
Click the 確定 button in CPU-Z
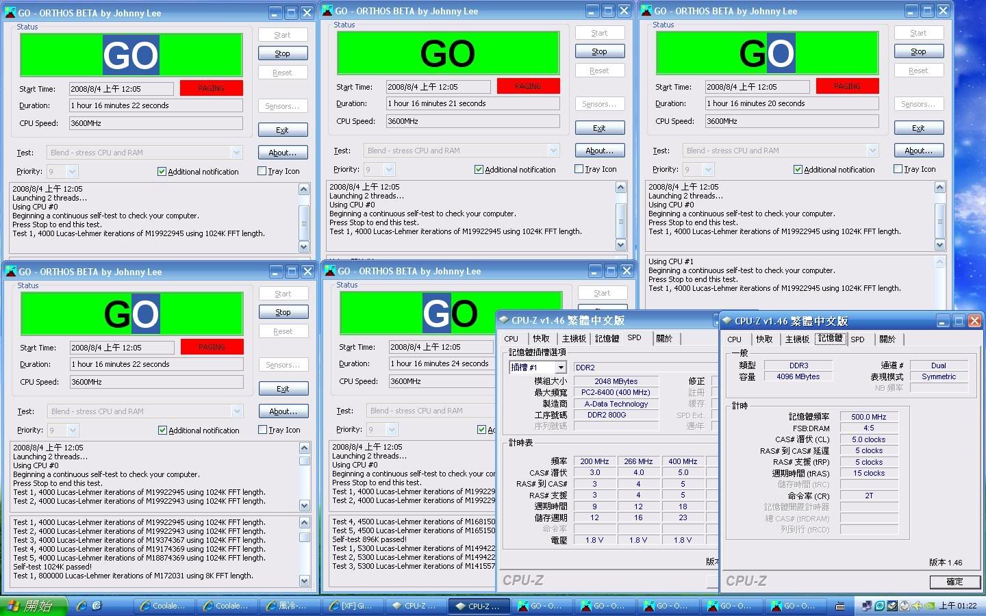point(955,582)
